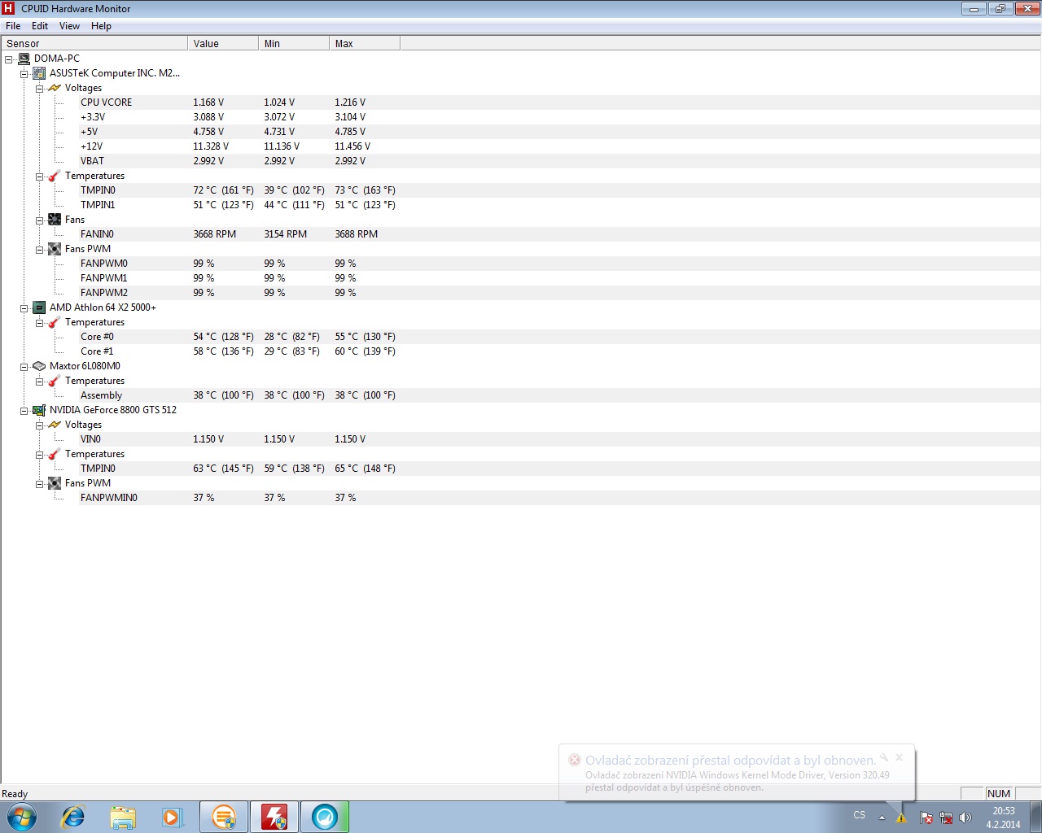1042x833 pixels.
Task: Select the Core #1 temperature row
Action: coord(560,351)
